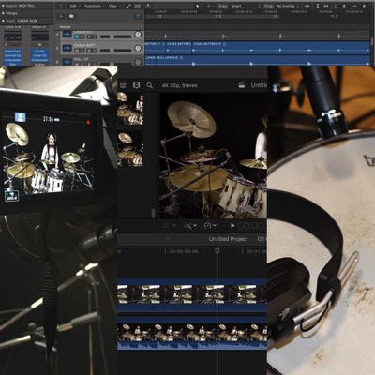Click the Untitled Project timeline title
Image resolution: width=375 pixels, height=375 pixels.
click(x=229, y=239)
